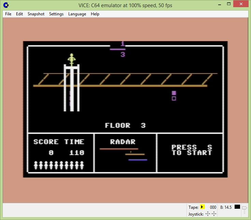
Task: Click the SCORE label
Action: pos(46,142)
